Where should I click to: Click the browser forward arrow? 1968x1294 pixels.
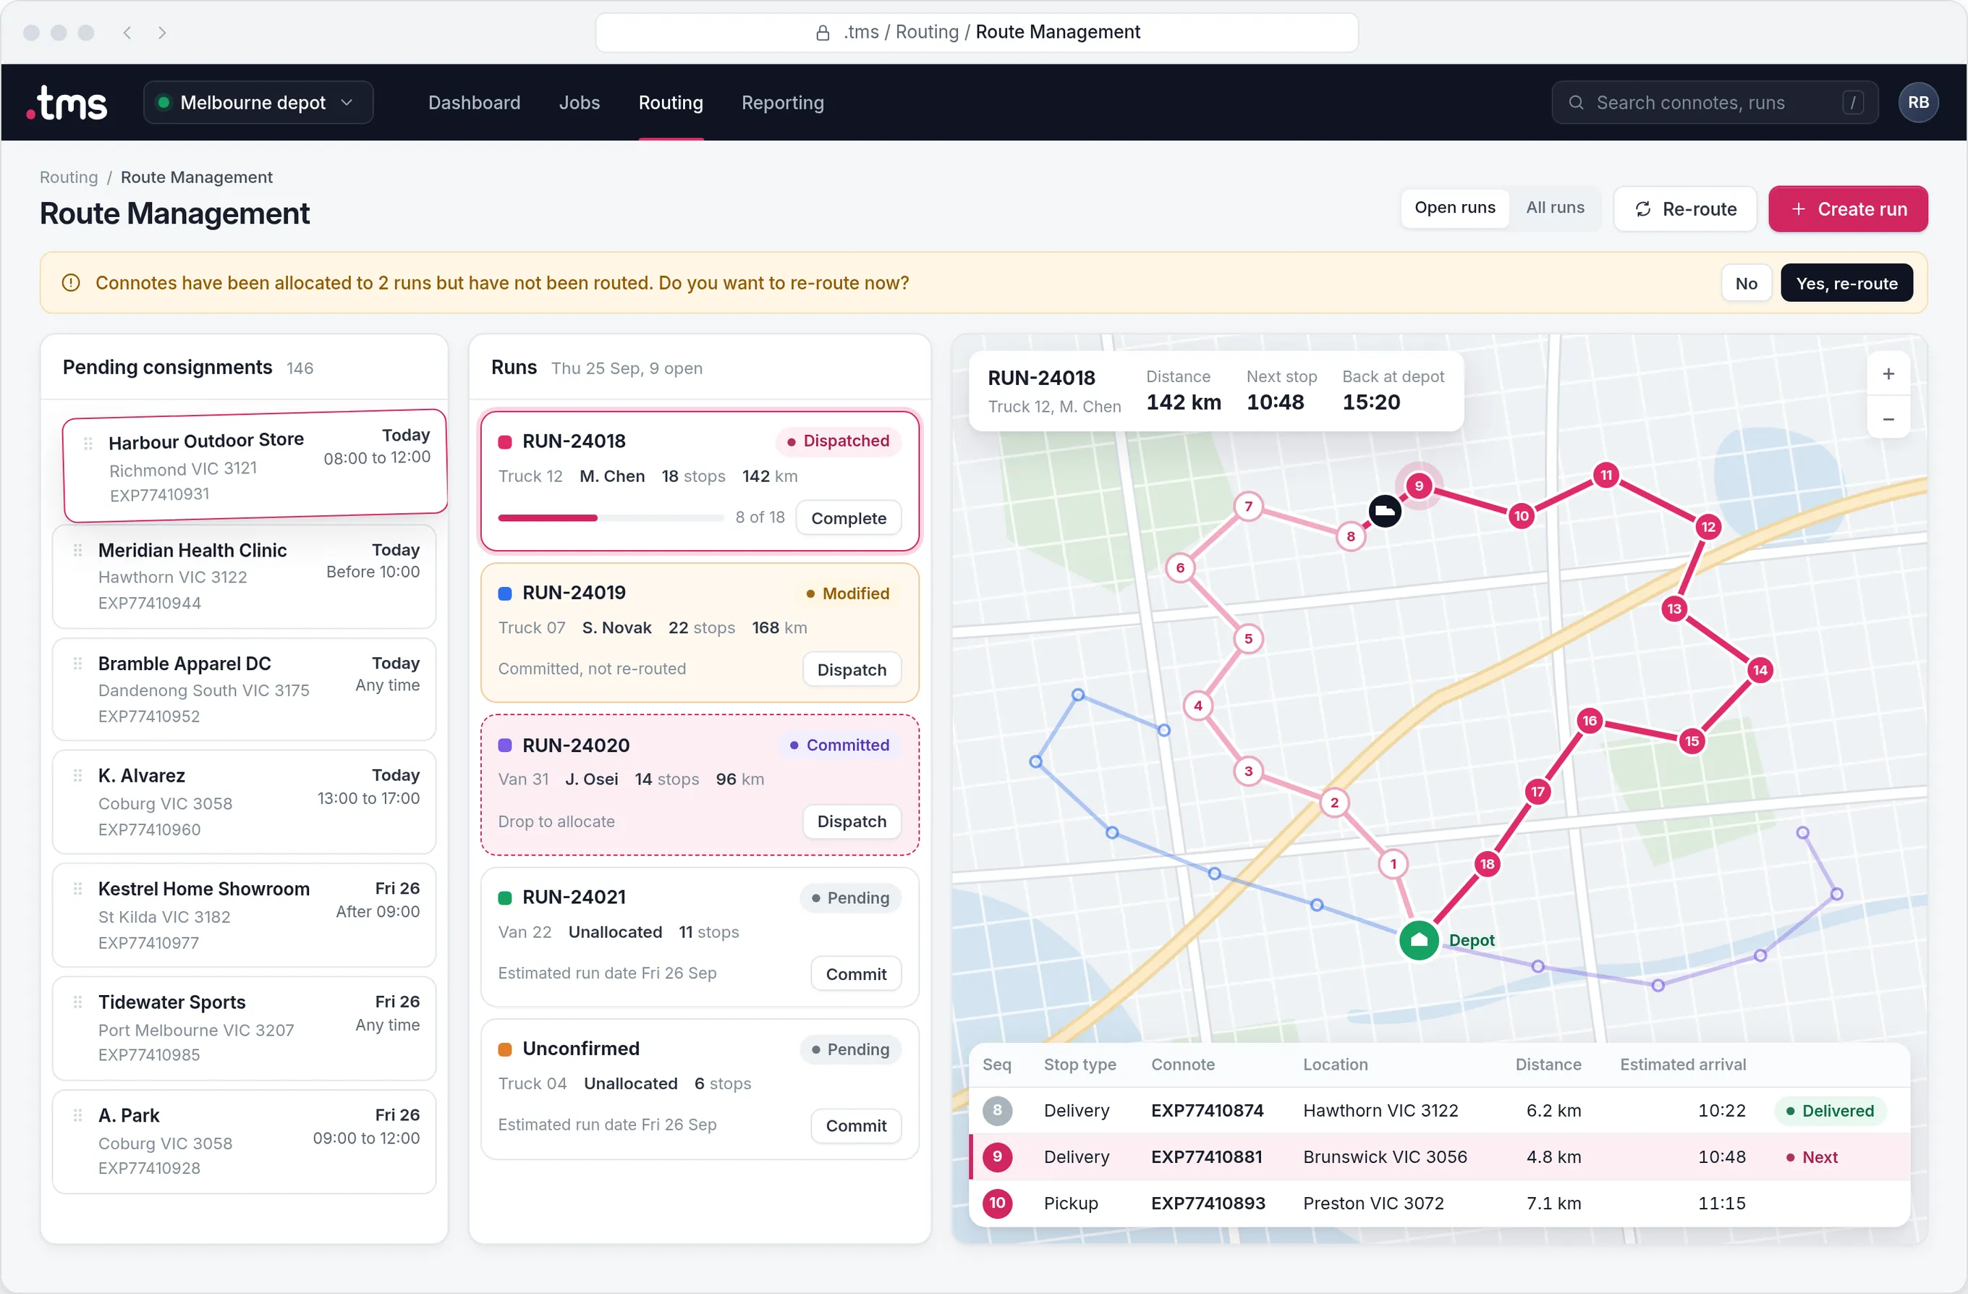pos(162,33)
